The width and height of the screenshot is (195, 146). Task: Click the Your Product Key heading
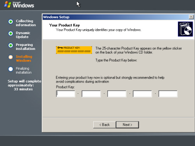coord(64,25)
